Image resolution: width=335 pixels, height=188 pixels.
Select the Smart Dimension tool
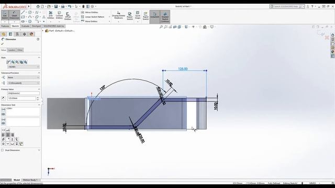[x=14, y=15]
